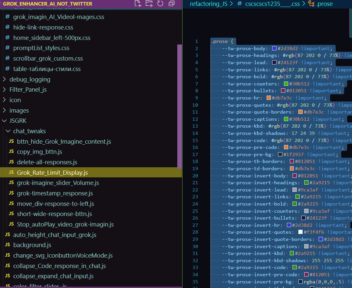Viewport: 352px width, 288px height.
Task: Collapse the chat_tweaks folder
Action: pos(8,131)
